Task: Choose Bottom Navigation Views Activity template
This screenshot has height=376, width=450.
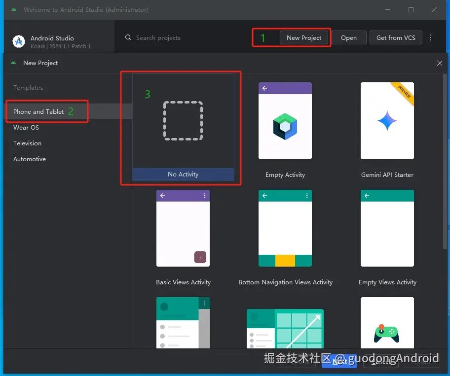Action: (x=285, y=228)
